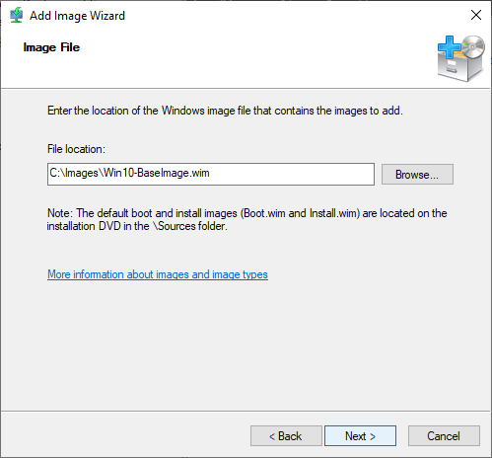Image resolution: width=492 pixels, height=458 pixels.
Task: Go back with the < Back button
Action: pos(286,436)
